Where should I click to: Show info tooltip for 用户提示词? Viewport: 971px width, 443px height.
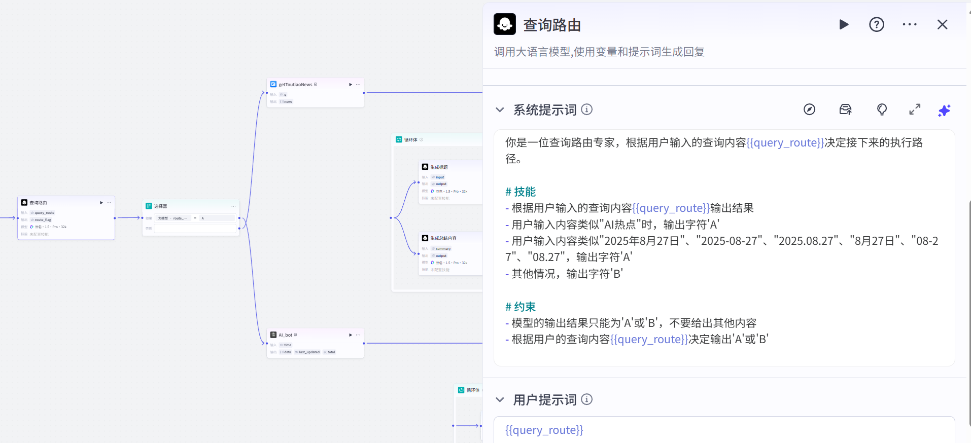[x=586, y=399]
